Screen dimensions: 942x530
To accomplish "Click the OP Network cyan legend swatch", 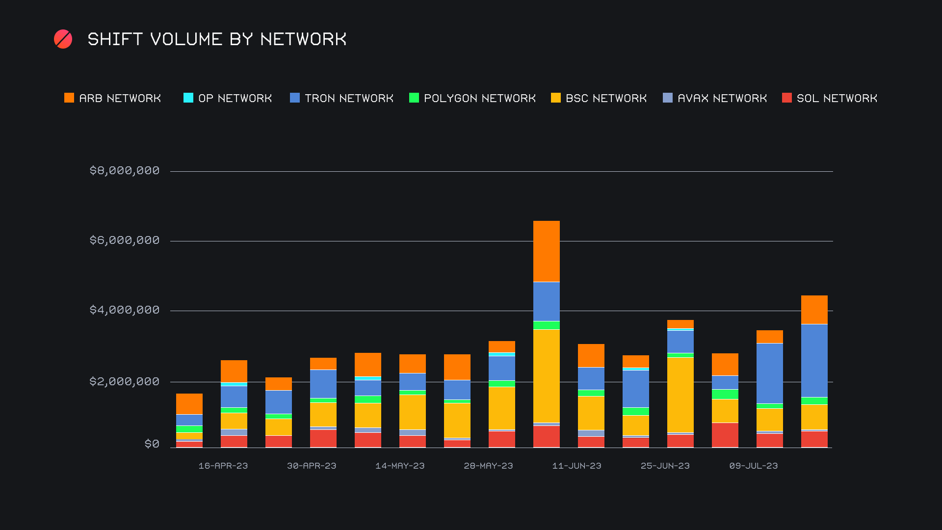I will click(x=188, y=98).
